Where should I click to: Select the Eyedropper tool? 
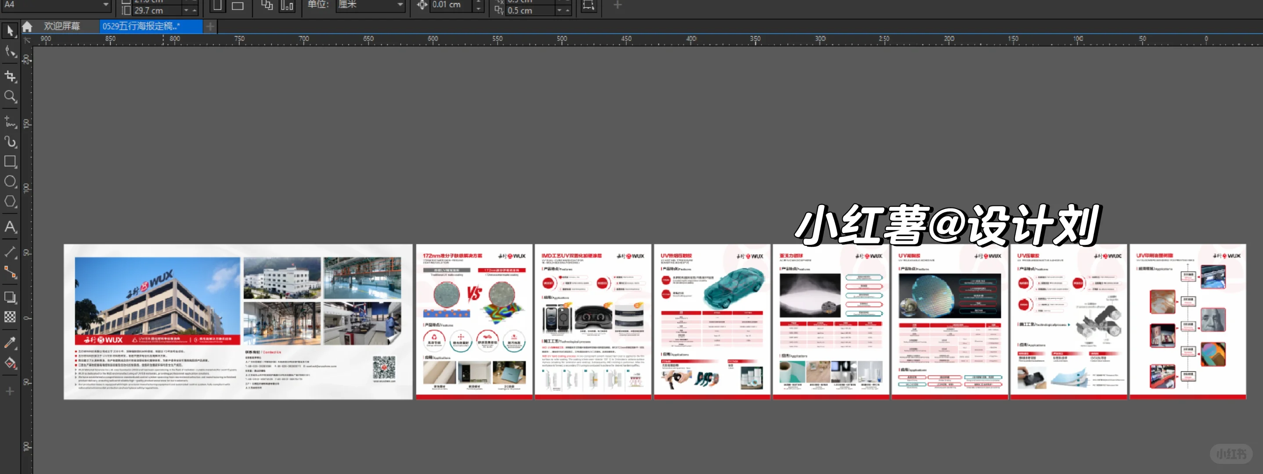coord(10,342)
